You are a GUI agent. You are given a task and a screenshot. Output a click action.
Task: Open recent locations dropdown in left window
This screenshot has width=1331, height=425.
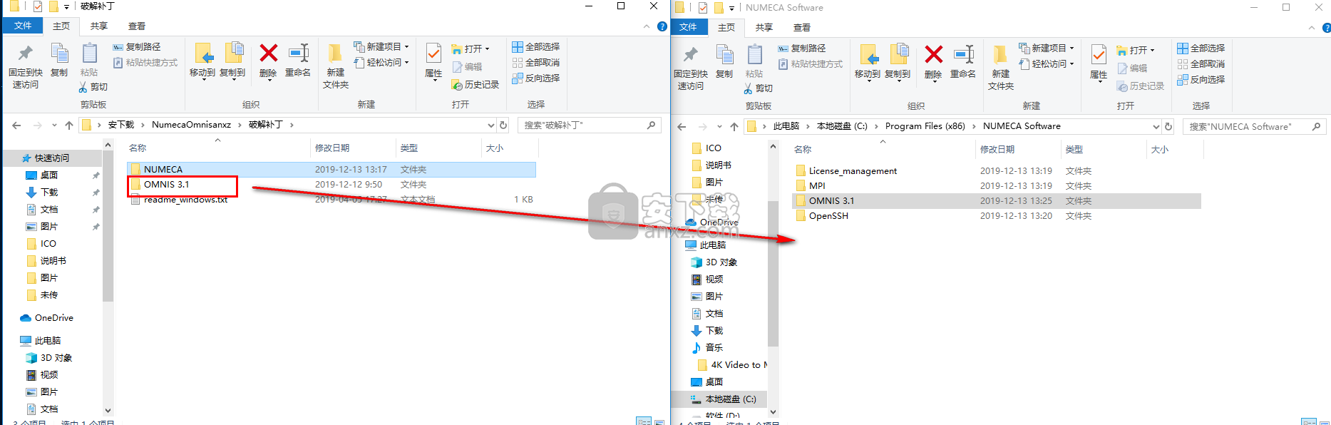click(x=54, y=125)
